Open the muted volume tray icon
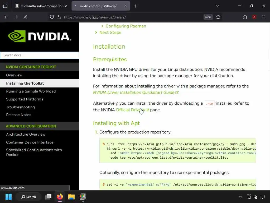 coord(255,197)
